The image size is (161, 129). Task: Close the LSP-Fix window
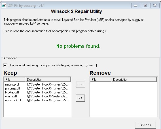[x=155, y=5]
